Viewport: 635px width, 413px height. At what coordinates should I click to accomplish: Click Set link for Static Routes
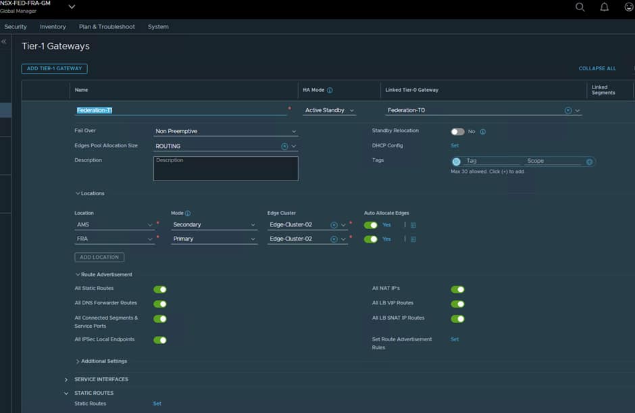tap(157, 404)
